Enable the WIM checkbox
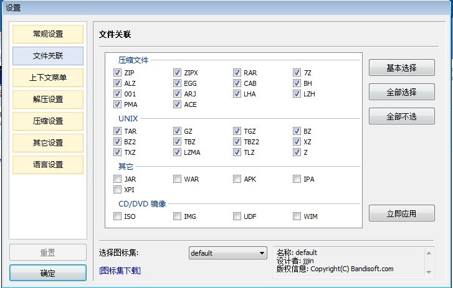This screenshot has width=453, height=288. 297,216
